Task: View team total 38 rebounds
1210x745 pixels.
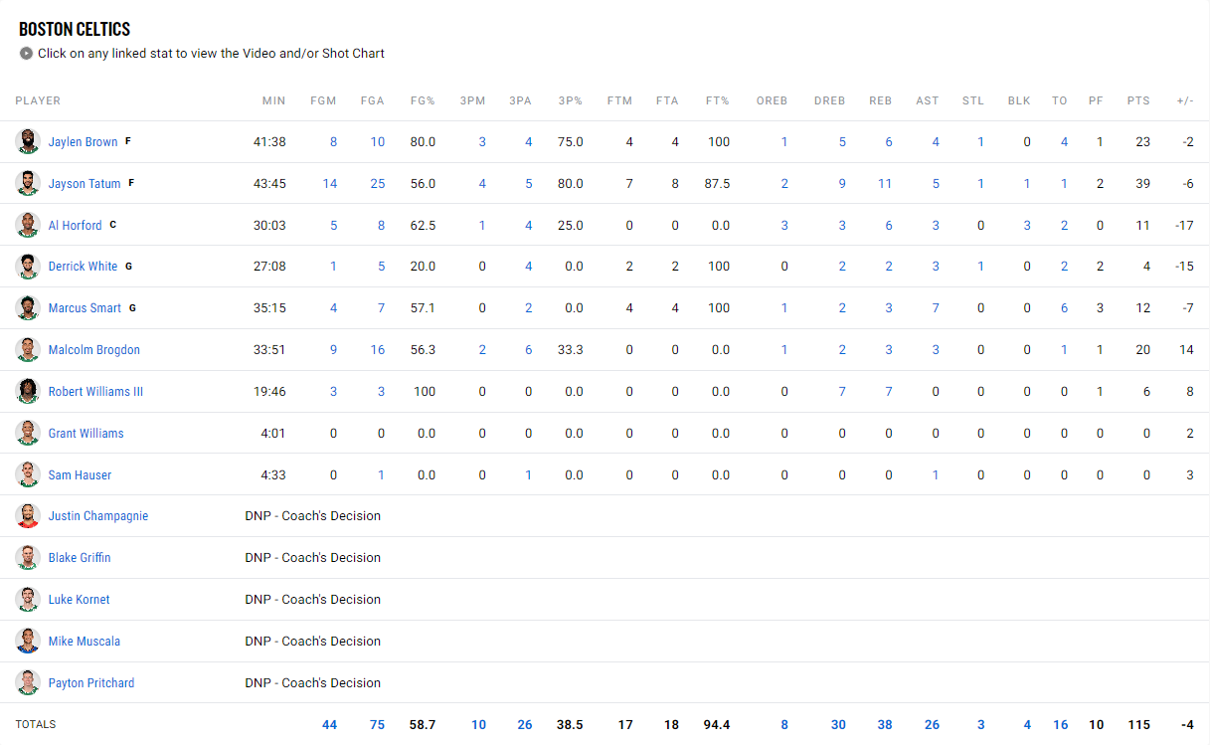Action: [885, 725]
